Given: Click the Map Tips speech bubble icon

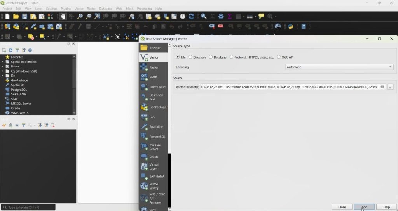Looking at the screenshot, I should point(261,16).
